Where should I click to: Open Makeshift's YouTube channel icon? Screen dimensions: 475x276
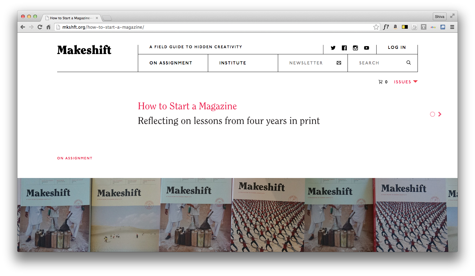coord(366,48)
